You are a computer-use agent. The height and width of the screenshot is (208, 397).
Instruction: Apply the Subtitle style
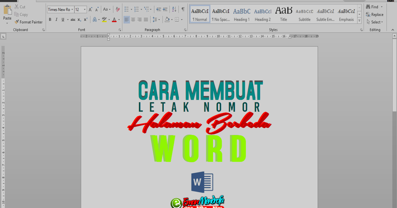pyautogui.click(x=304, y=14)
